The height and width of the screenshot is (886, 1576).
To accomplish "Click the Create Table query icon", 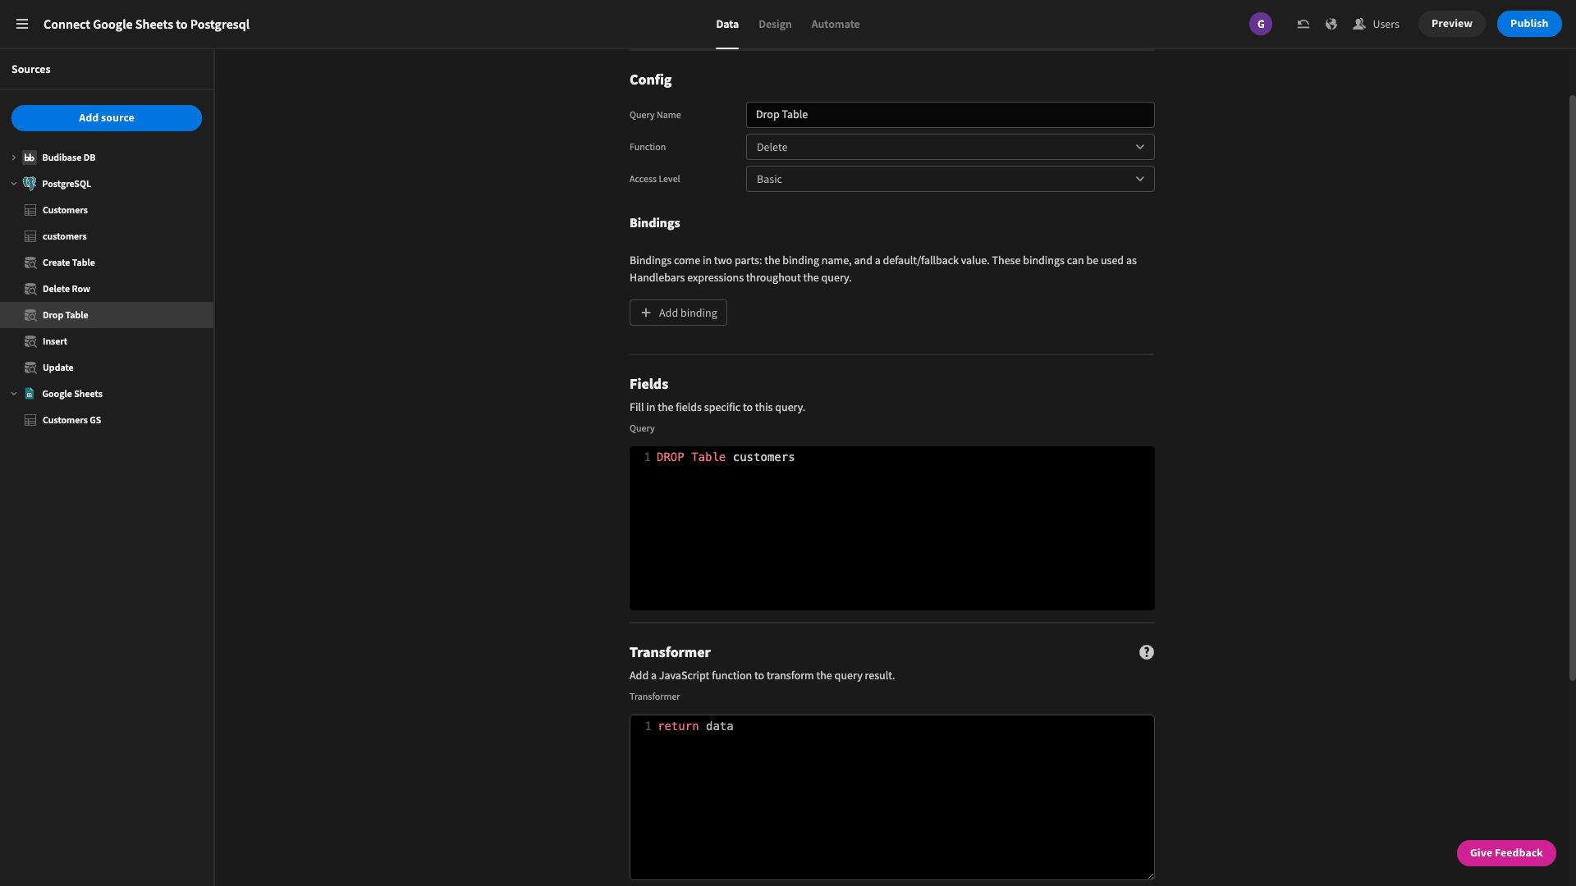I will tap(30, 263).
